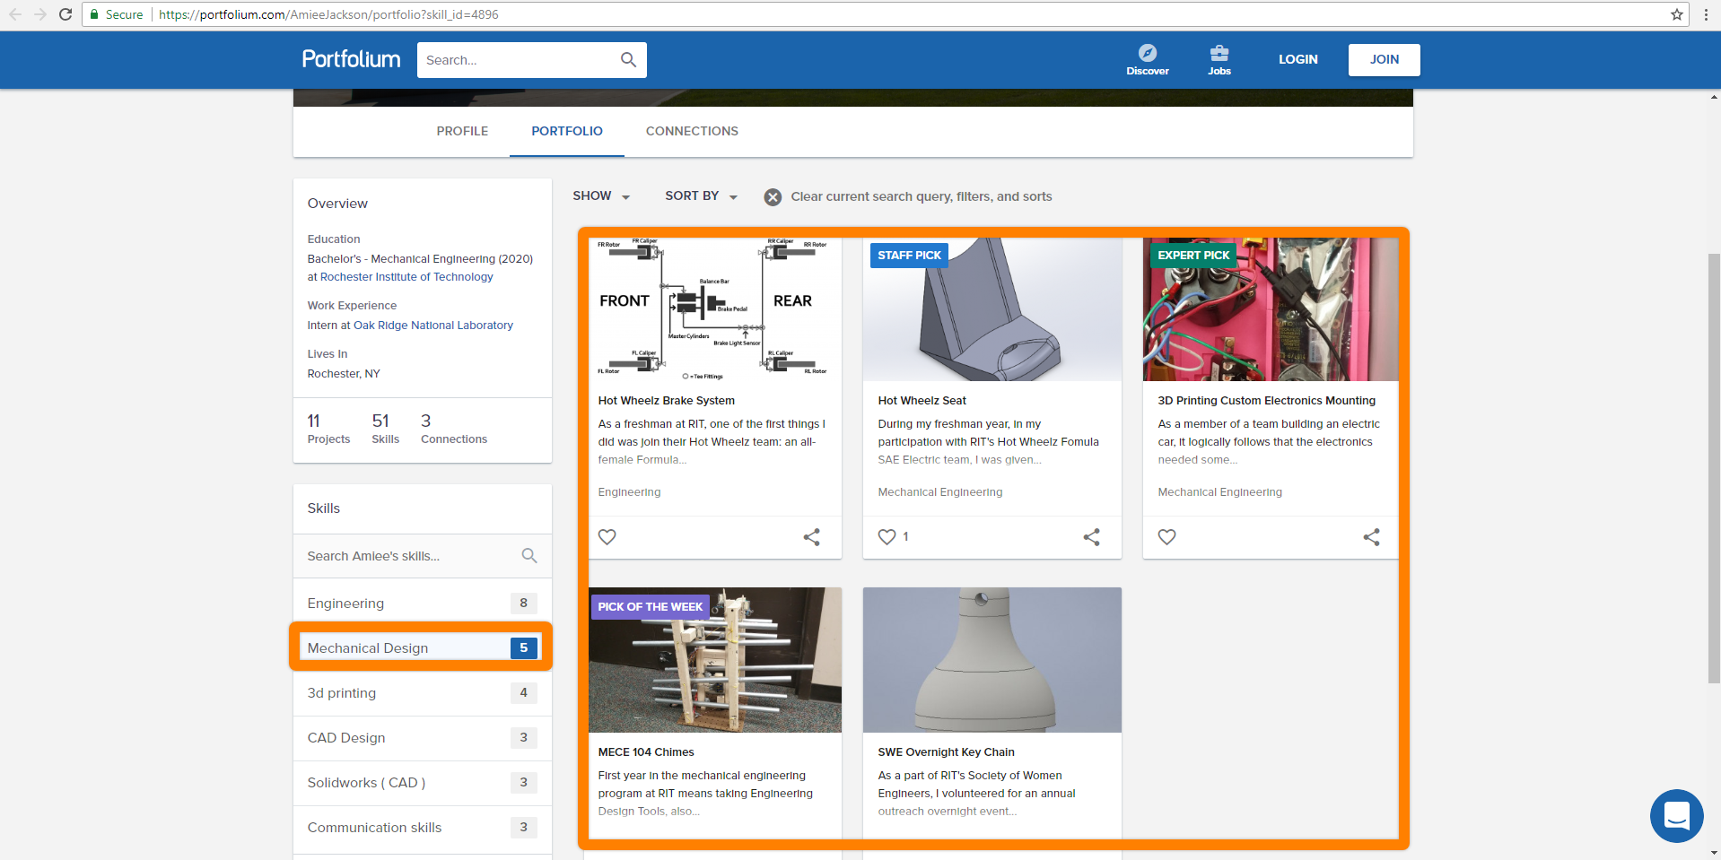
Task: Click the browser back arrow
Action: click(15, 14)
